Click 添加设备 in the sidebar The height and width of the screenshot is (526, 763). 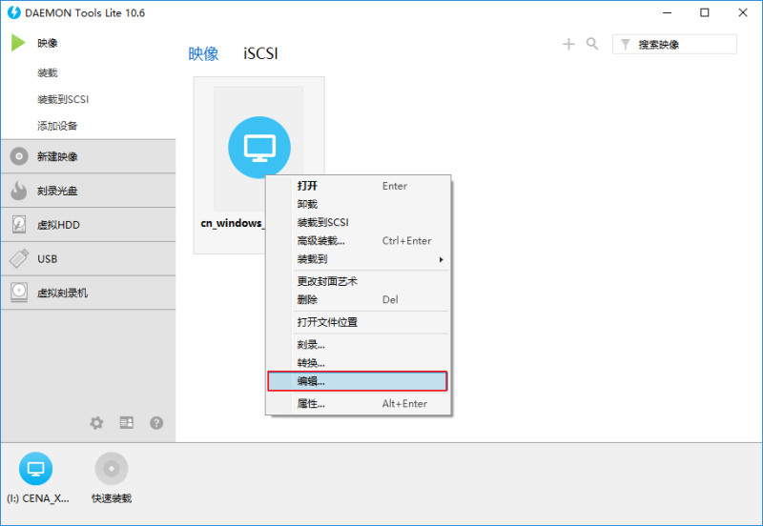(57, 126)
